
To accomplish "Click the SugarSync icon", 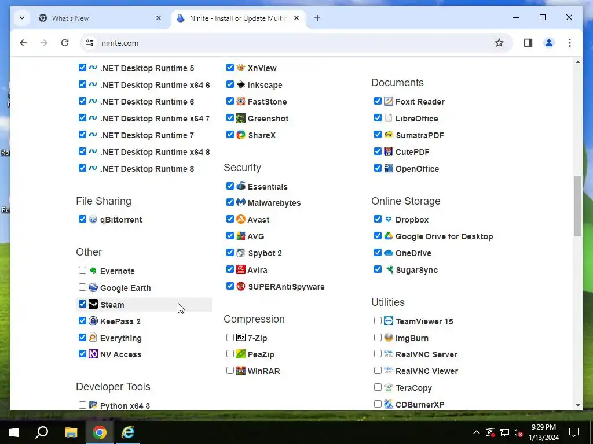I will click(389, 269).
